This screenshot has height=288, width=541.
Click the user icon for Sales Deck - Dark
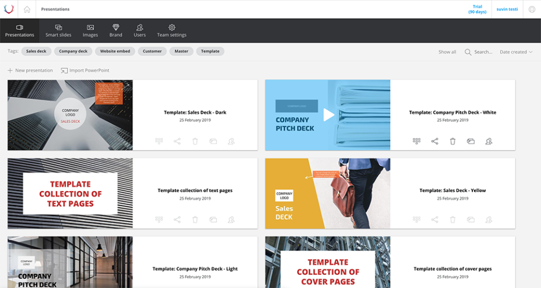pos(231,141)
